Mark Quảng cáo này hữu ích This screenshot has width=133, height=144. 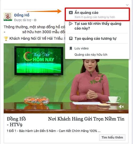pos(91,55)
